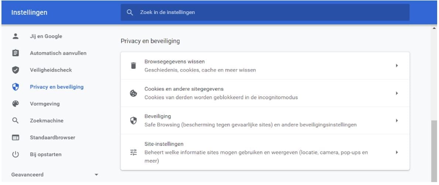Screen dimensions: 439x185
Task: Open the Beveiliging settings entry
Action: 265,121
